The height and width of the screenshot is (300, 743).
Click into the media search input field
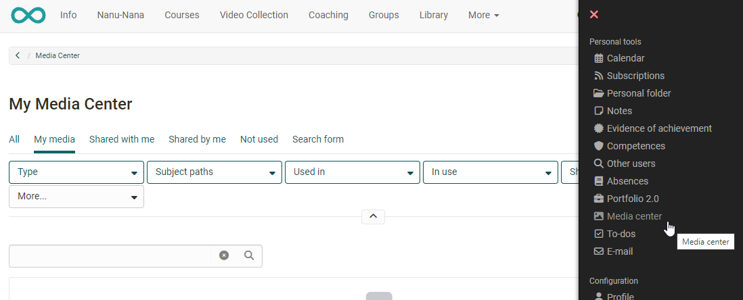click(x=112, y=255)
